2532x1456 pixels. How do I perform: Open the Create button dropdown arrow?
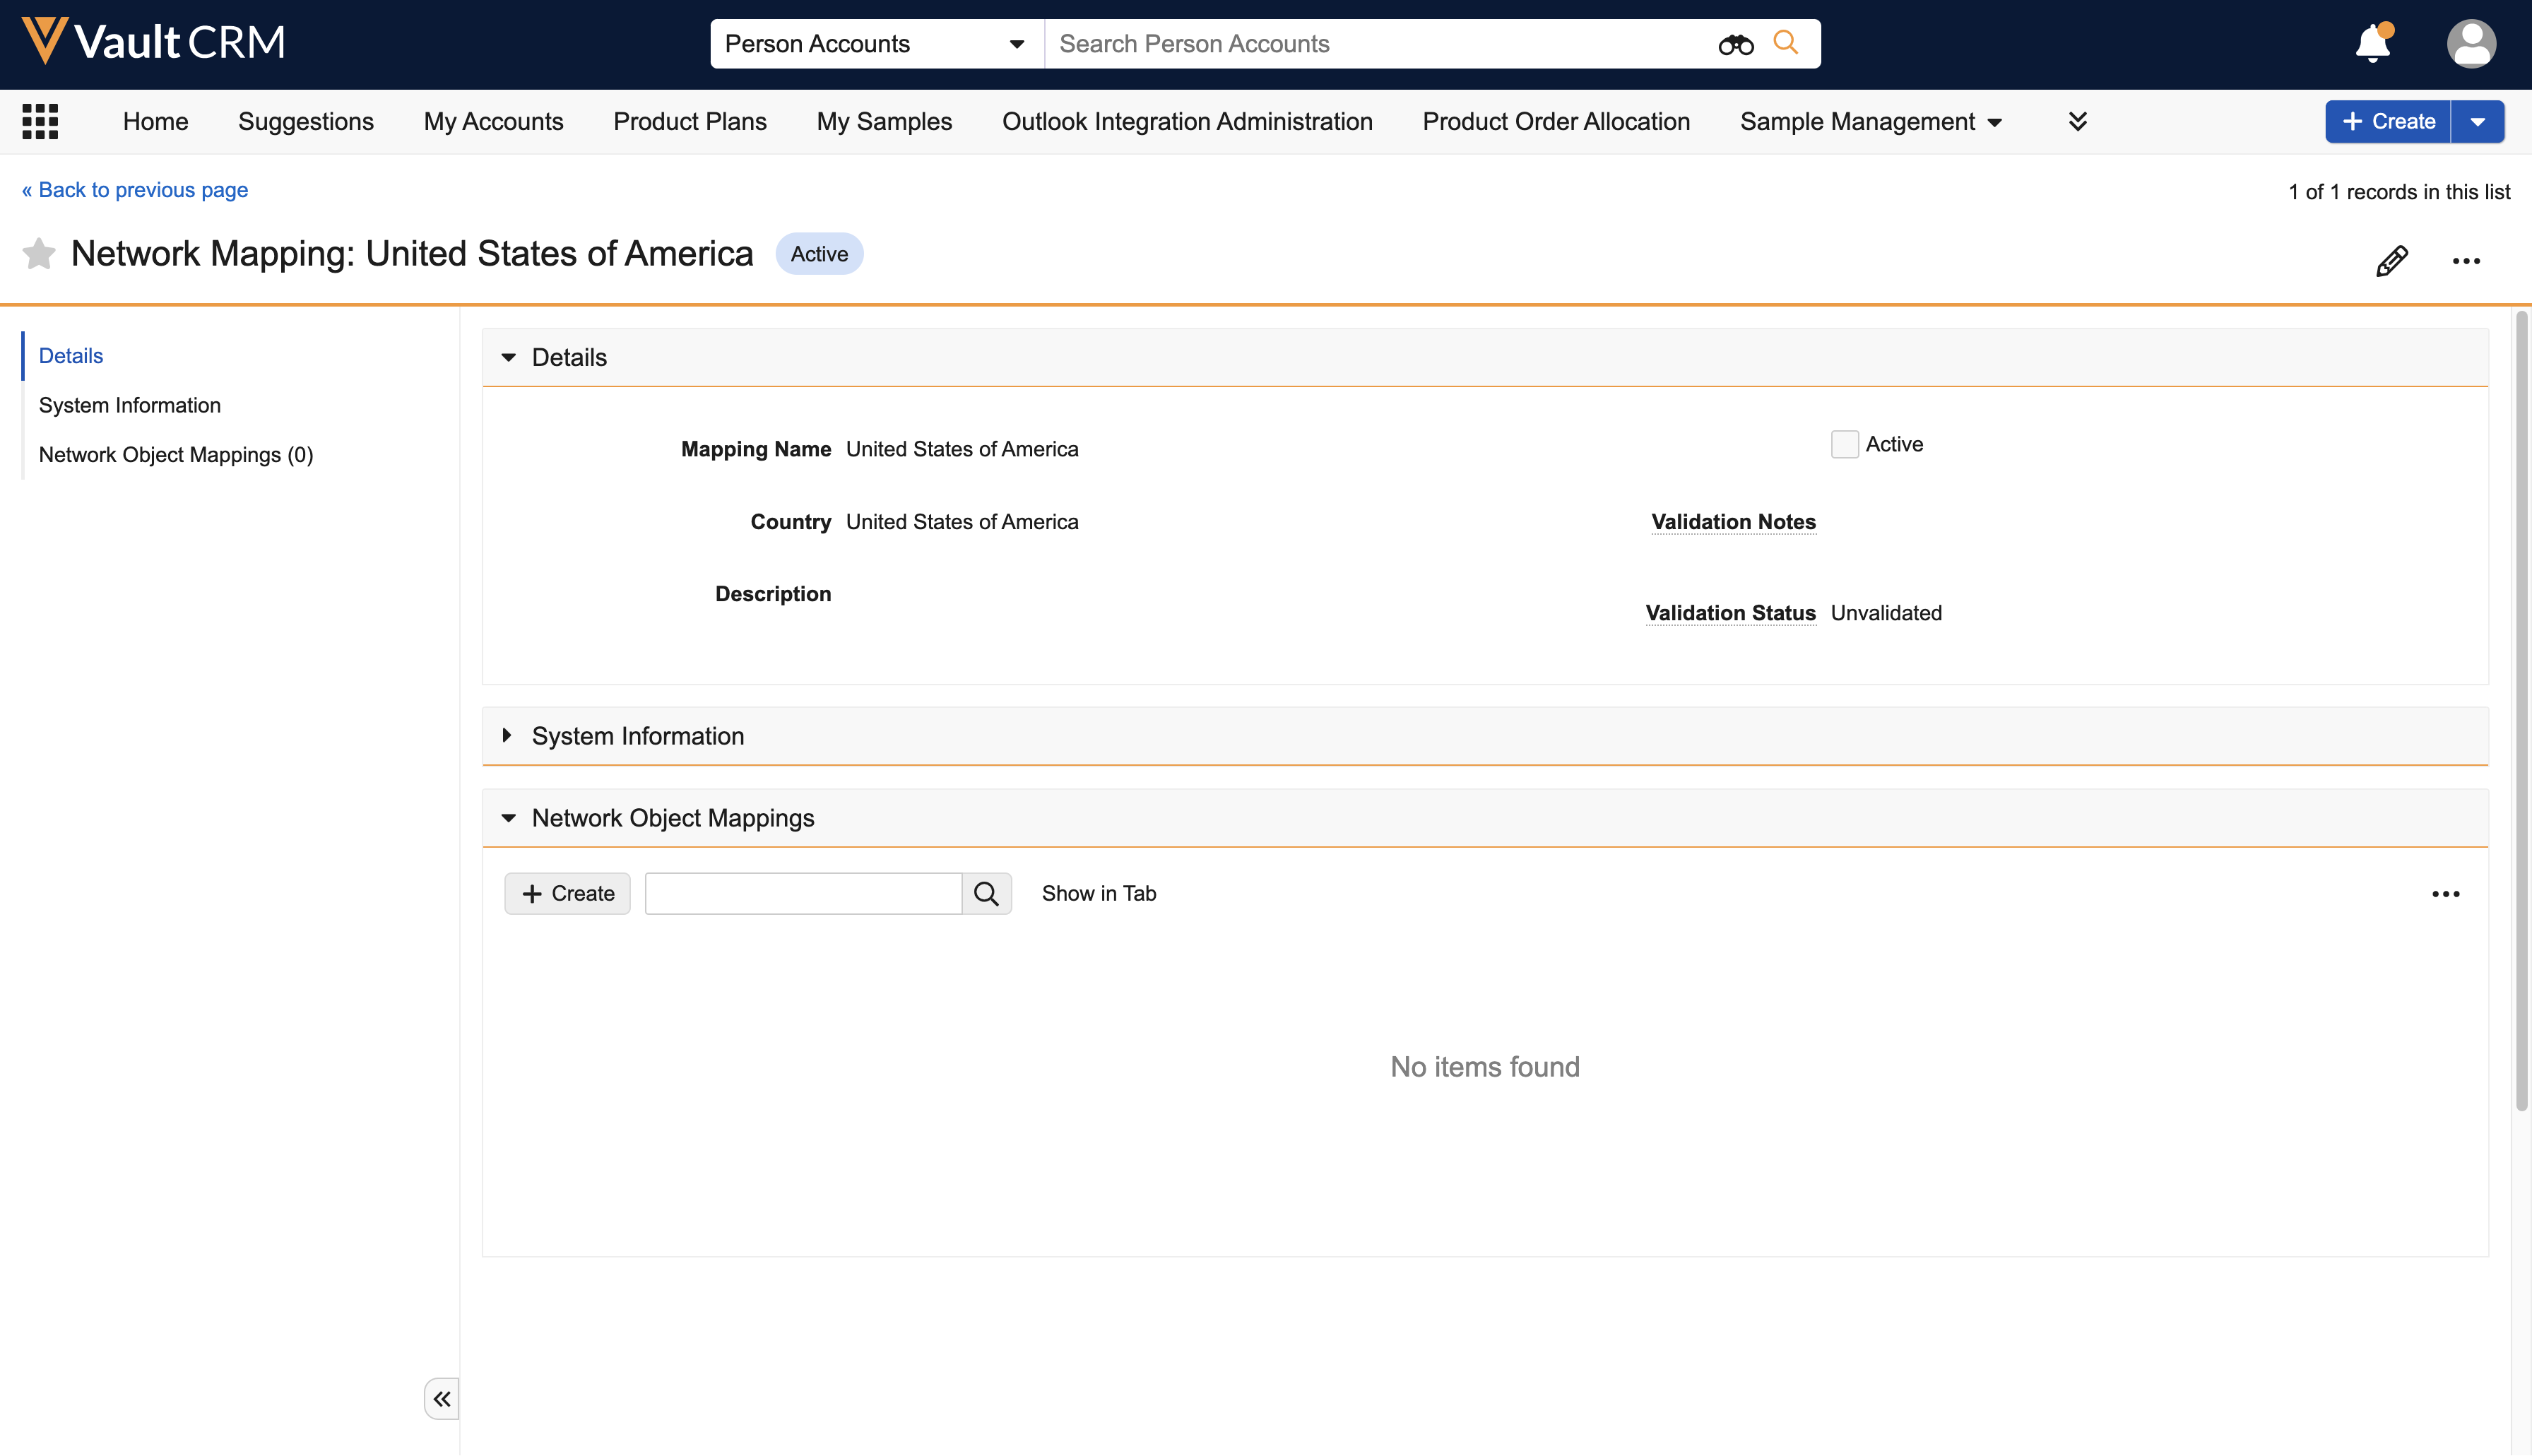2477,122
